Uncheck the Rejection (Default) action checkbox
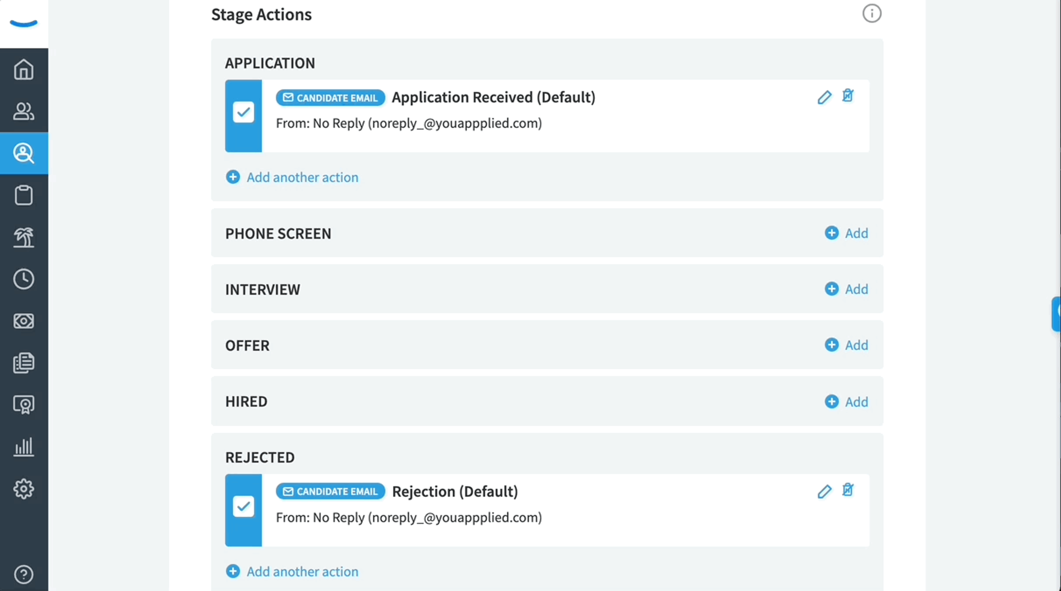The image size is (1061, 591). [x=243, y=506]
